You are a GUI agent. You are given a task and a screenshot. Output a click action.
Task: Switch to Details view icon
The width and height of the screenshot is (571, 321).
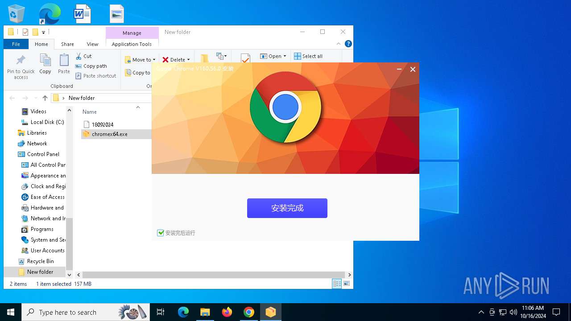pyautogui.click(x=337, y=284)
